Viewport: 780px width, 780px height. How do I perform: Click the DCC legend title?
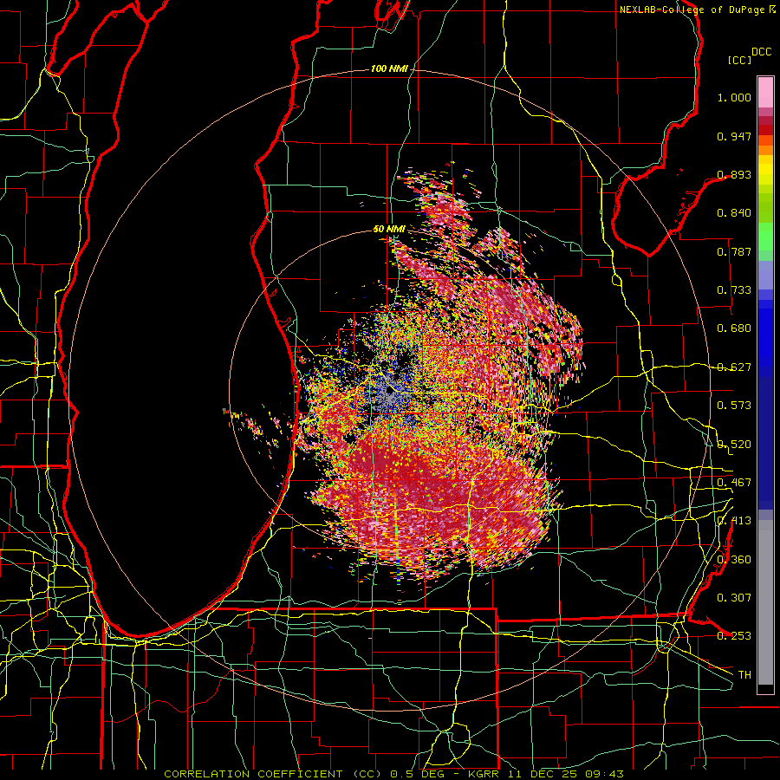point(761,52)
